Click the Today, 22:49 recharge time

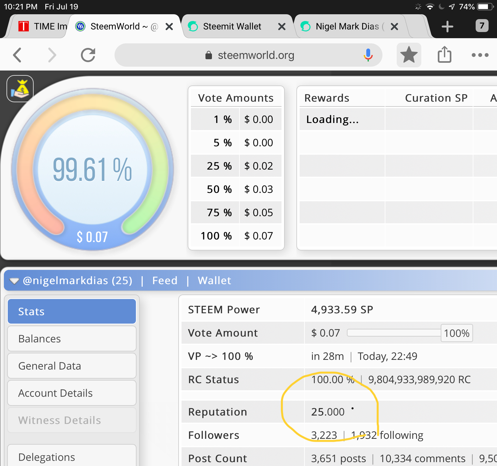387,356
